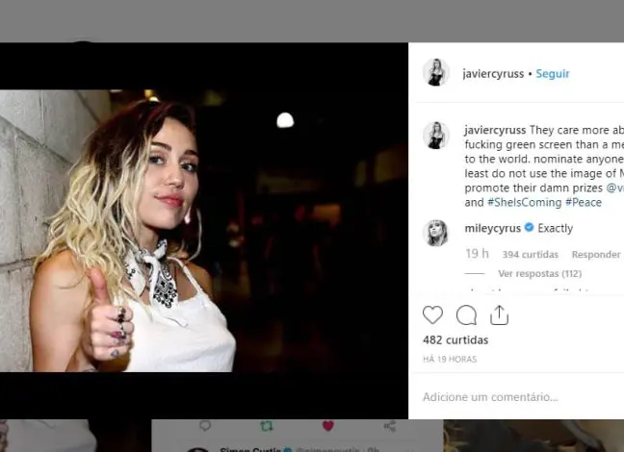This screenshot has height=452, width=624.
Task: View the 482 curtidas post likes
Action: pyautogui.click(x=455, y=340)
